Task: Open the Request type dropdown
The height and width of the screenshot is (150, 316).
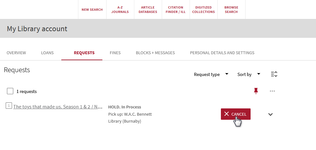Action: [x=211, y=74]
